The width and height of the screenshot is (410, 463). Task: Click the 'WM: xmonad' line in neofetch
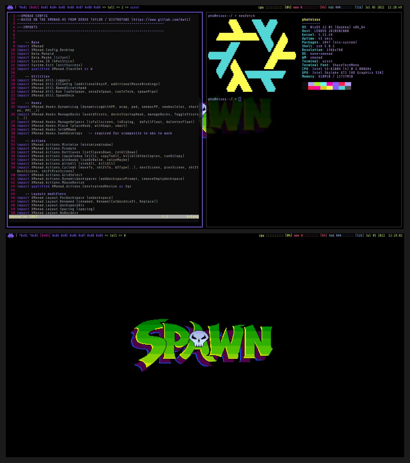click(312, 58)
